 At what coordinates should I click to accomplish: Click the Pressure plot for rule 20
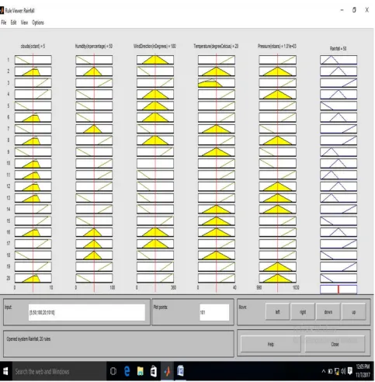coord(277,278)
